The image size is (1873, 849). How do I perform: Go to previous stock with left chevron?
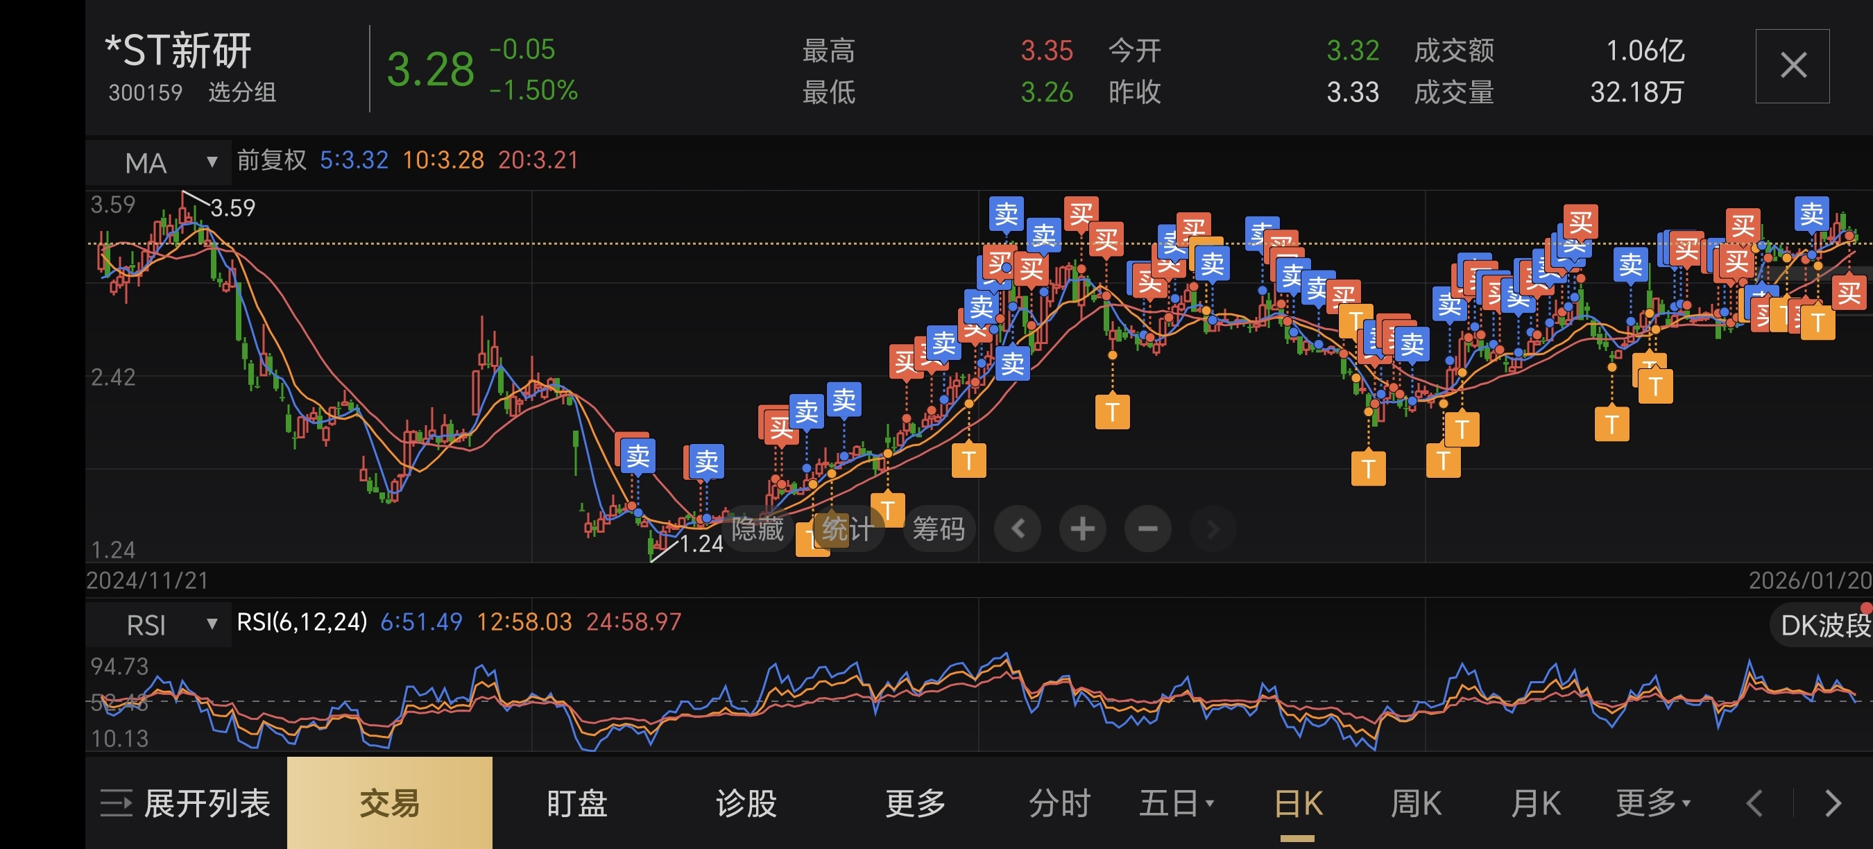pos(1754,803)
